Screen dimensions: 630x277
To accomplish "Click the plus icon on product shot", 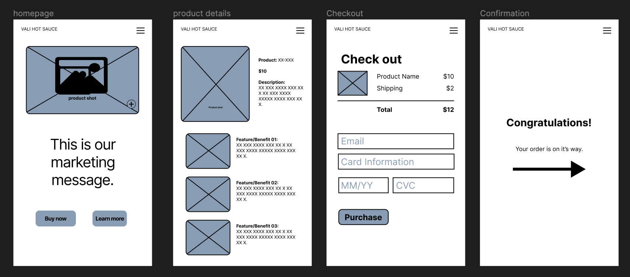I will point(131,104).
